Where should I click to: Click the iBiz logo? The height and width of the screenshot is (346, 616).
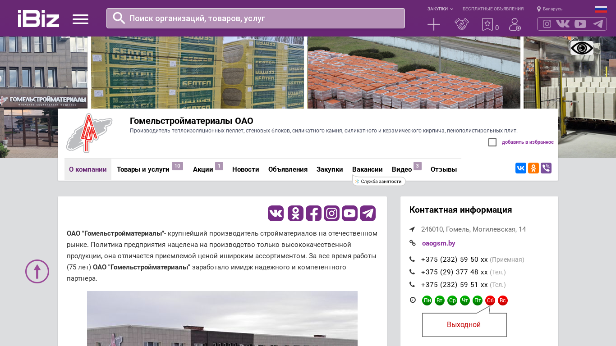38,18
